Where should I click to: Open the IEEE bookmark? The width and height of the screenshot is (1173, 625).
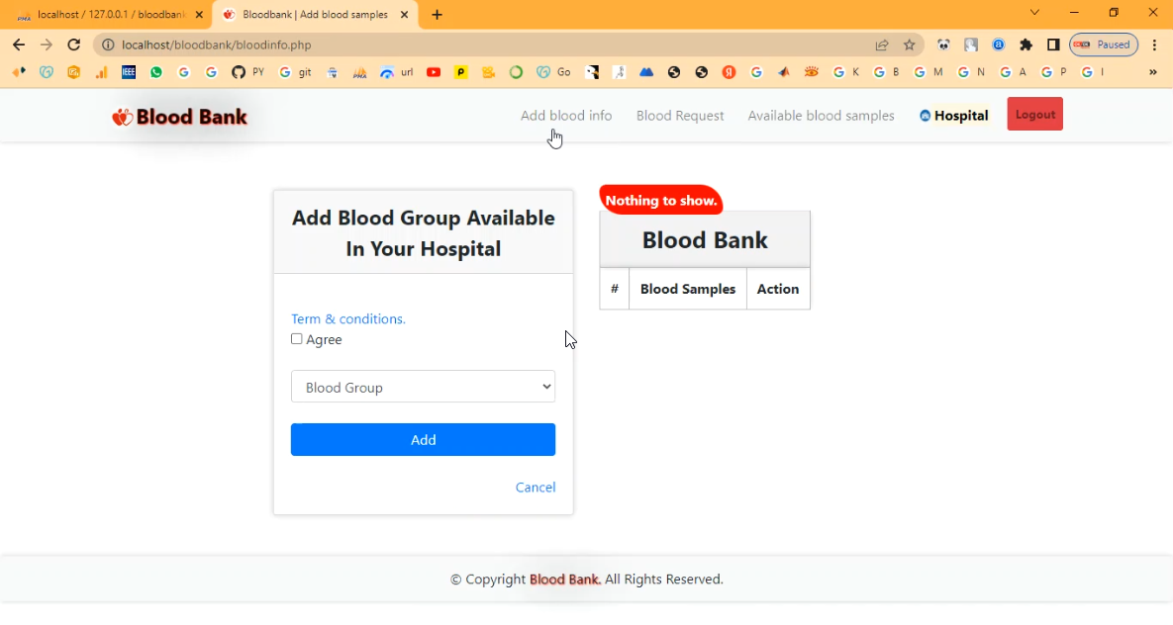pos(129,72)
